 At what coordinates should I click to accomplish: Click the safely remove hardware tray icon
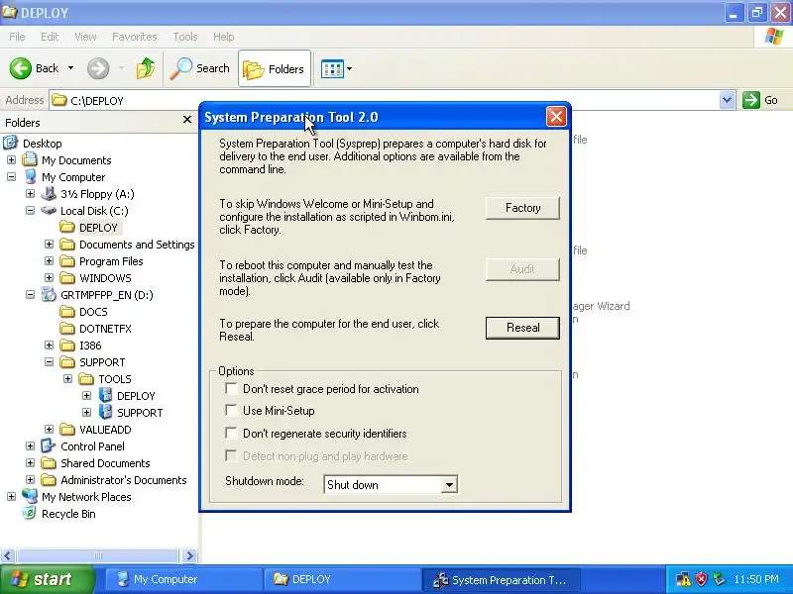719,579
